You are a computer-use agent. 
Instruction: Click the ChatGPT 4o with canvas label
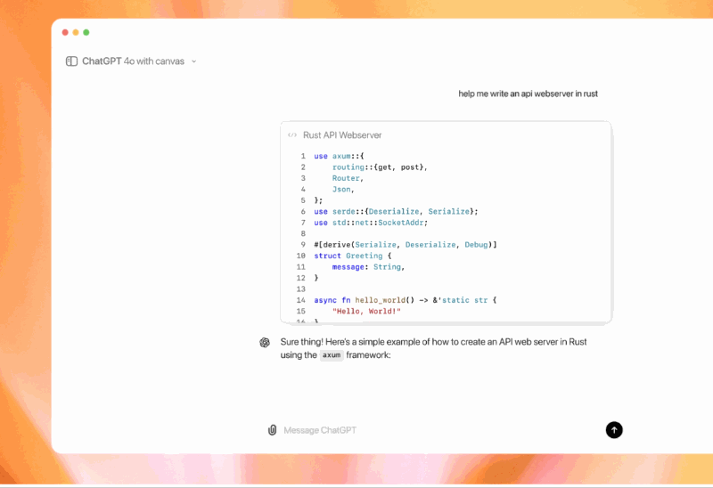(x=133, y=61)
